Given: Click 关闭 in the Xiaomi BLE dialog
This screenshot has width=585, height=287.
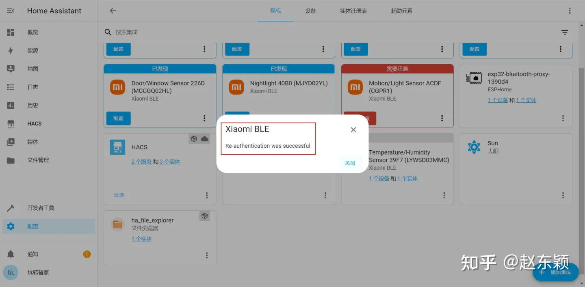Looking at the screenshot, I should pos(350,163).
